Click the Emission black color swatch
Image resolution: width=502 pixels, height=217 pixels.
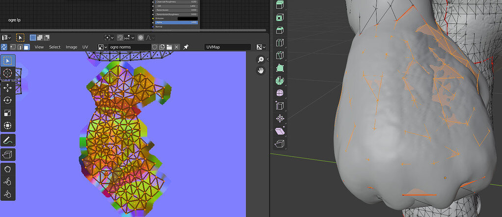tap(187, 19)
